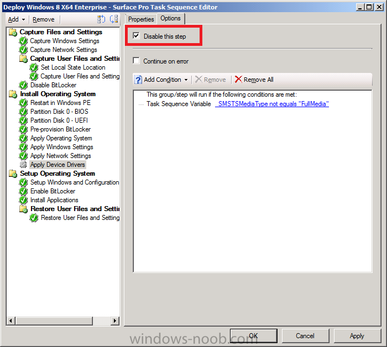The width and height of the screenshot is (387, 347).
Task: Click green check icon beside Install Applications
Action: 23,200
